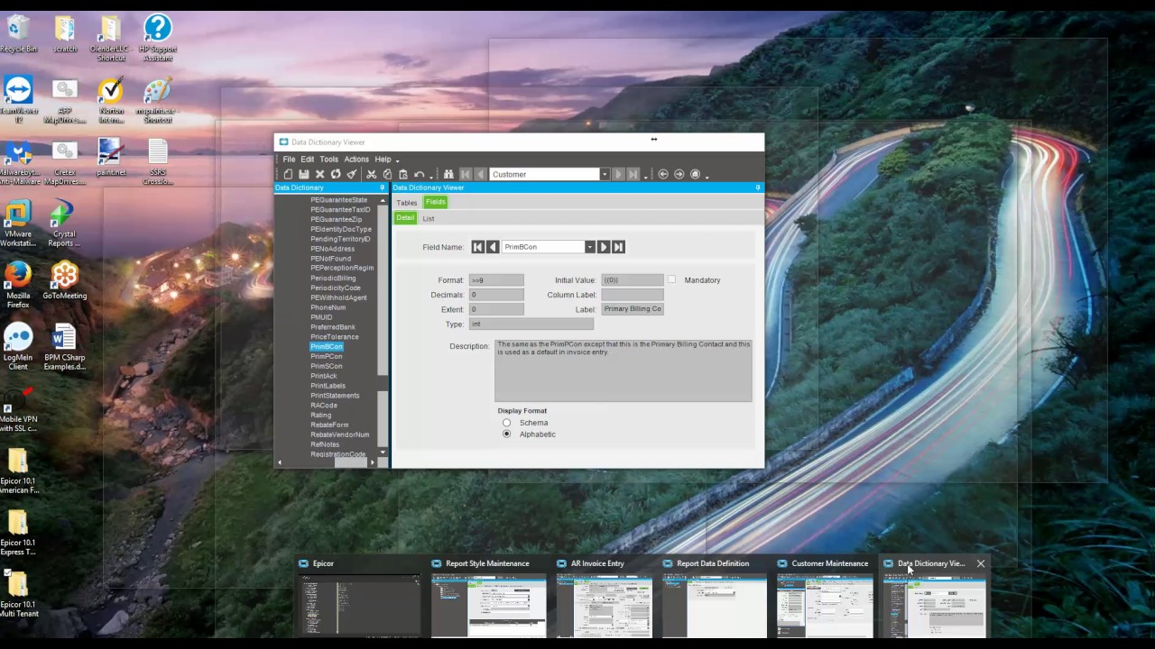Open the Tools menu

tap(328, 160)
